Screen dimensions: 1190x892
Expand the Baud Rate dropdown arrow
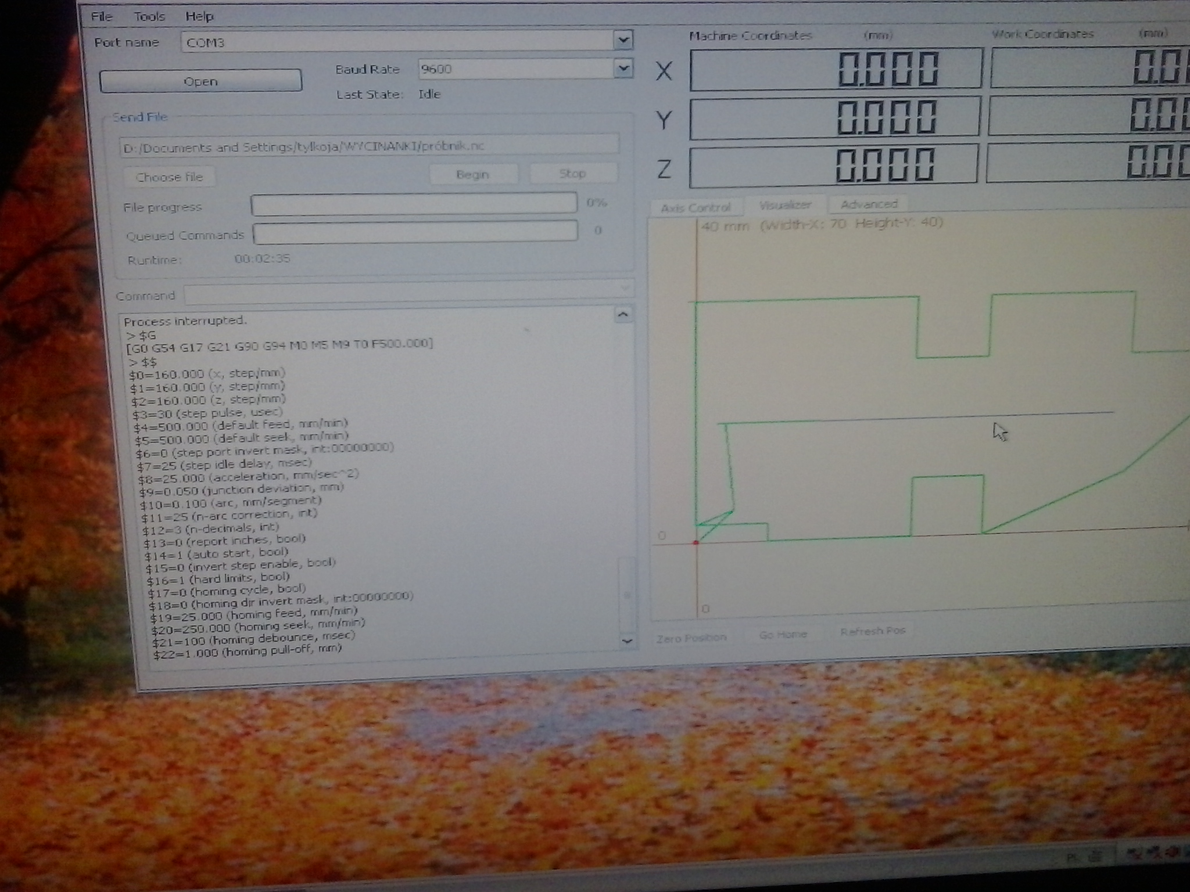[623, 69]
